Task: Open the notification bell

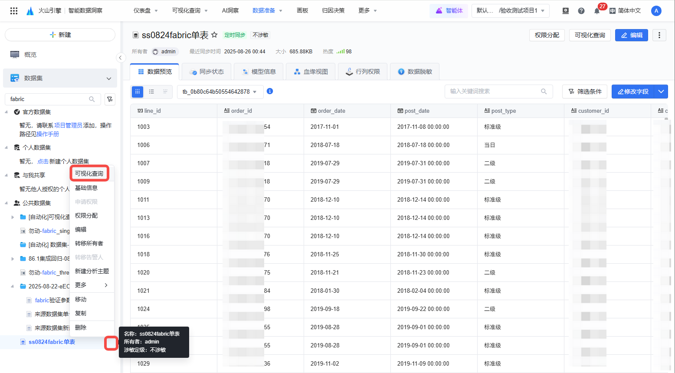Action: pos(597,11)
